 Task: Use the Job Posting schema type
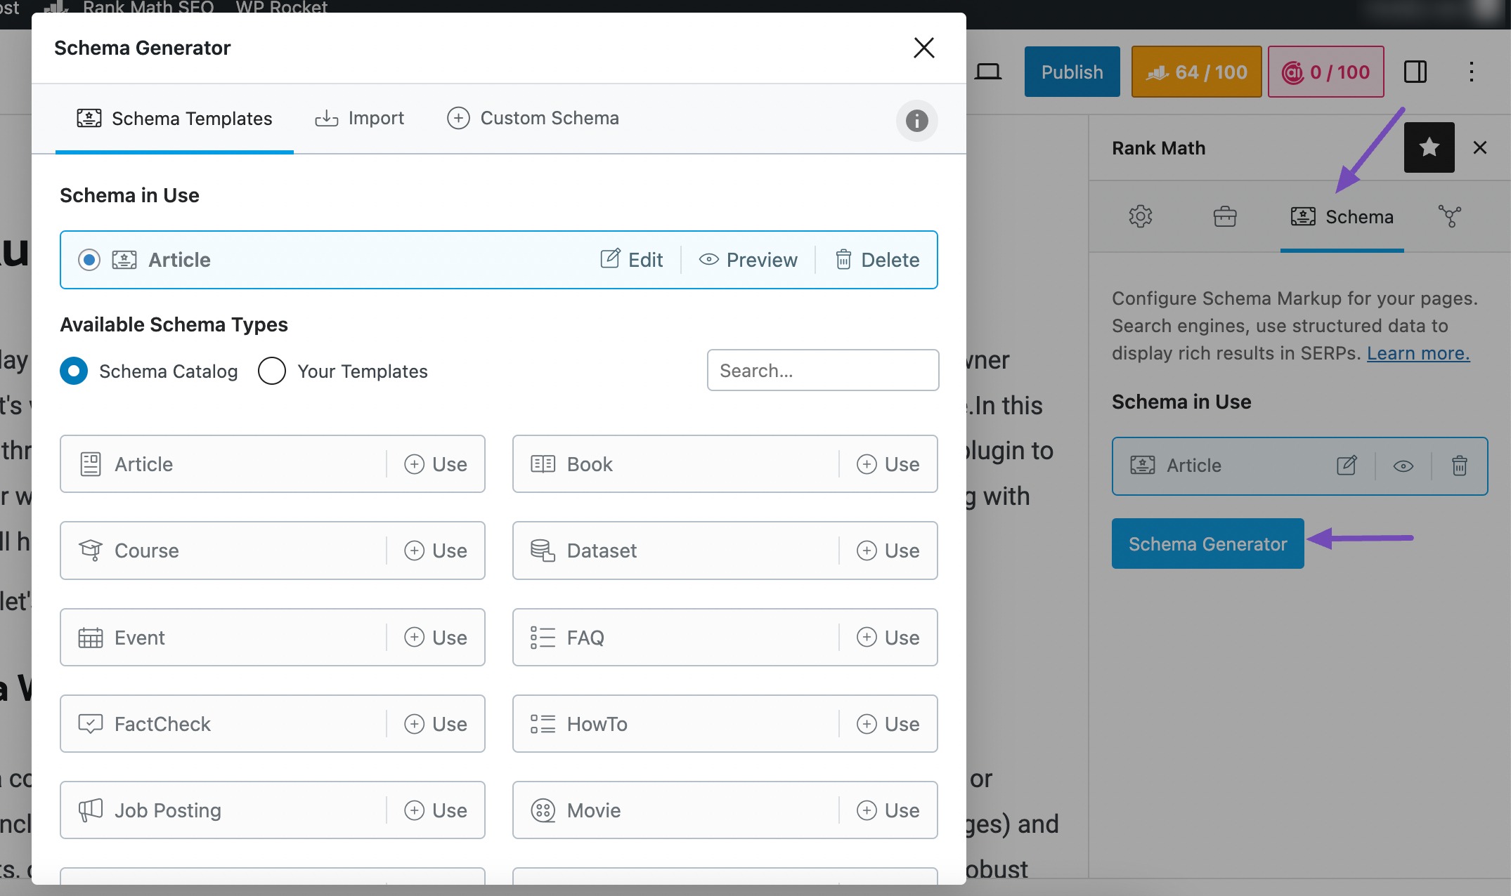coord(436,810)
